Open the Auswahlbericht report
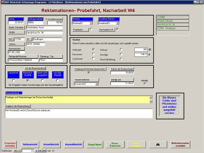Image resolution: width=204 pixels, height=153 pixels. tap(74, 145)
